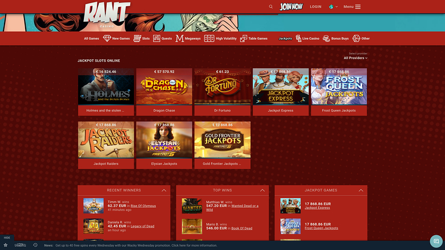Select the Megaways M icon
The height and width of the screenshot is (250, 445).
pos(179,38)
